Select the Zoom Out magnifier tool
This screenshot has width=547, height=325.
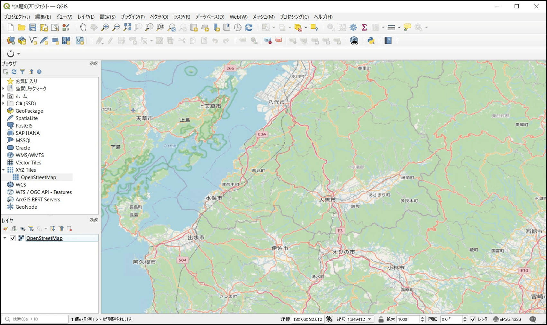pyautogui.click(x=116, y=27)
